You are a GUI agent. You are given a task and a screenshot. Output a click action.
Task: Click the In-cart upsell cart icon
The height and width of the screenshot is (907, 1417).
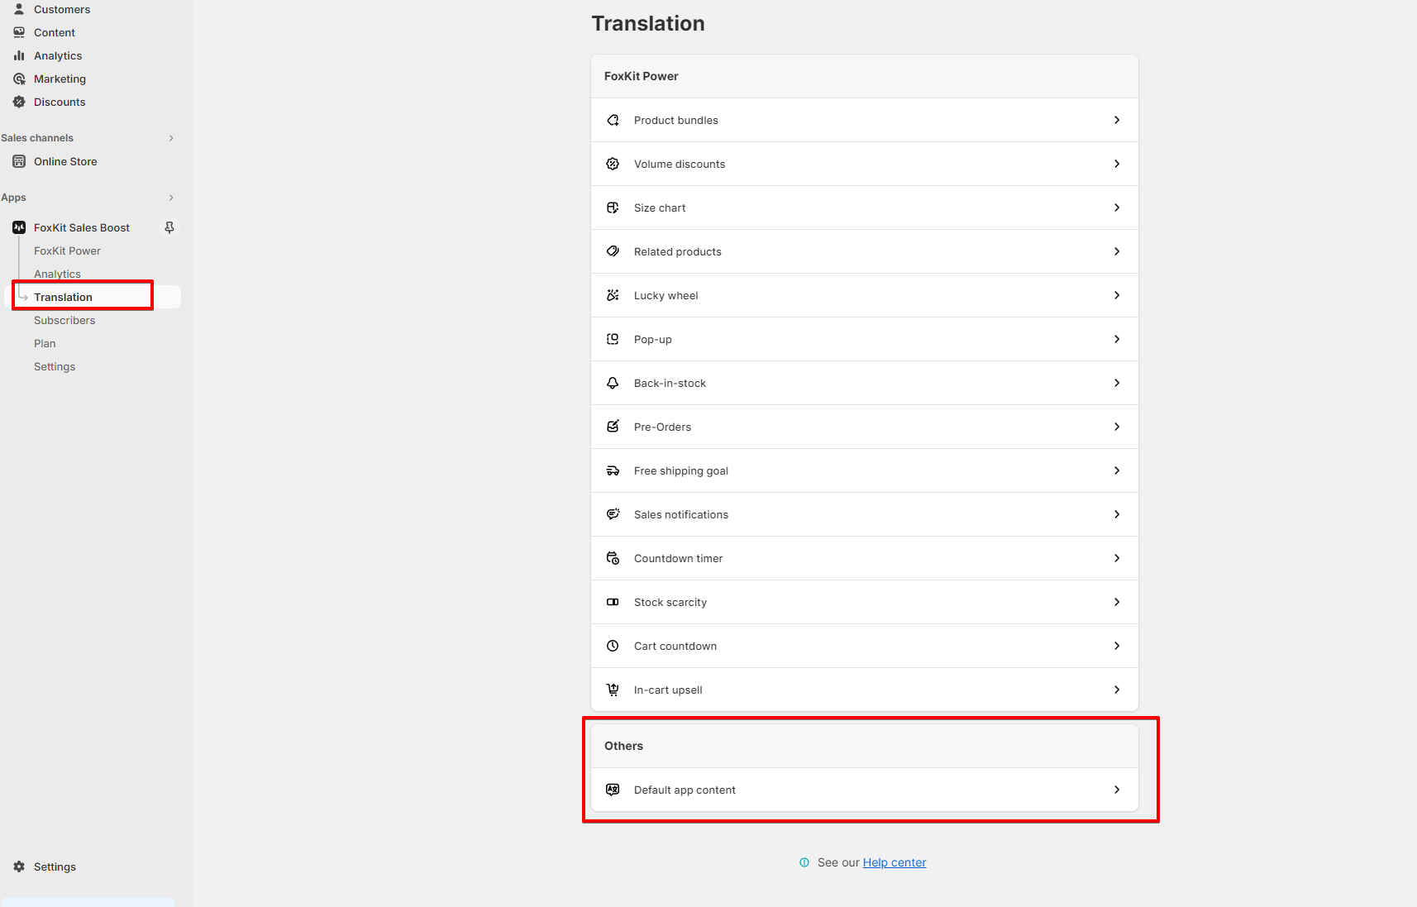(x=613, y=690)
